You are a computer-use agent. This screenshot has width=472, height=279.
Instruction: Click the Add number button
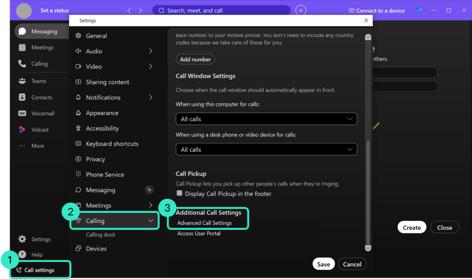tap(195, 59)
